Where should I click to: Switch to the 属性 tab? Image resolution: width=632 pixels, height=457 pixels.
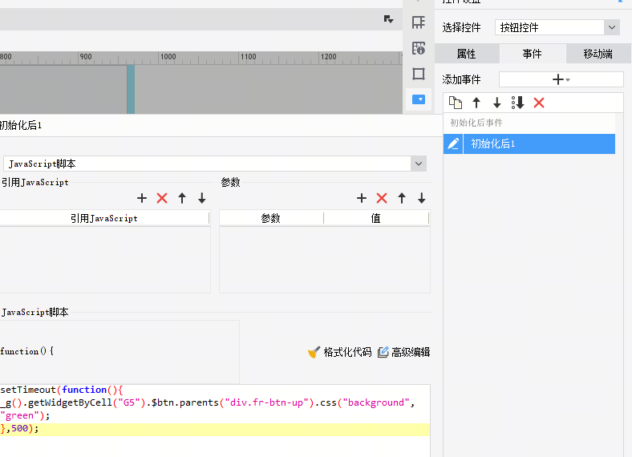click(x=466, y=54)
